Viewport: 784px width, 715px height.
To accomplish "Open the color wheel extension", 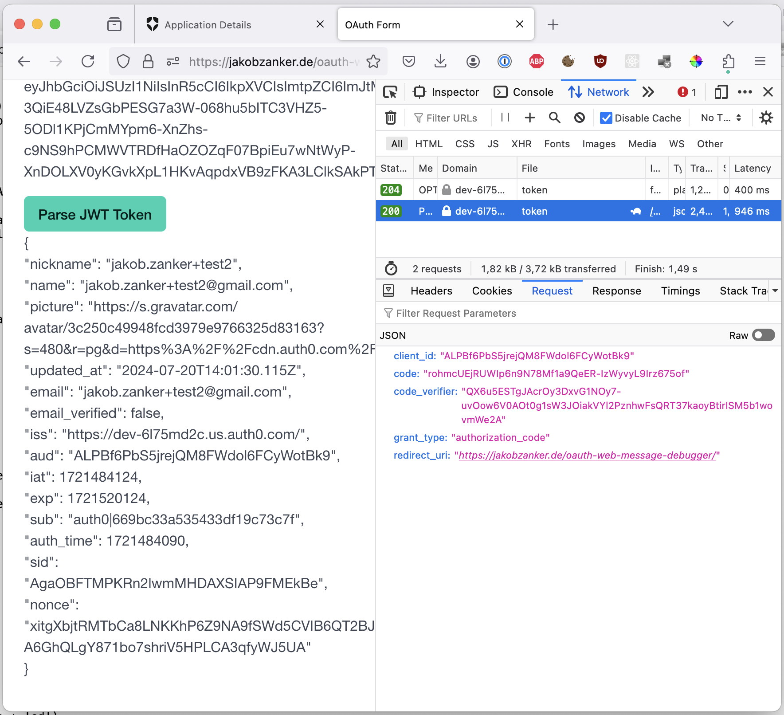I will click(696, 61).
